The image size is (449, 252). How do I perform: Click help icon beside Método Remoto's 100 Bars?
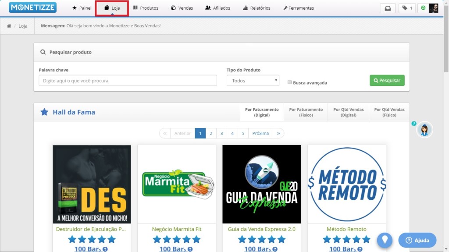[x=360, y=249]
